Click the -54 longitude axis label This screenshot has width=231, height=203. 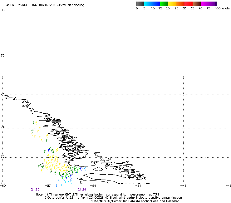pyautogui.click(x=93, y=186)
